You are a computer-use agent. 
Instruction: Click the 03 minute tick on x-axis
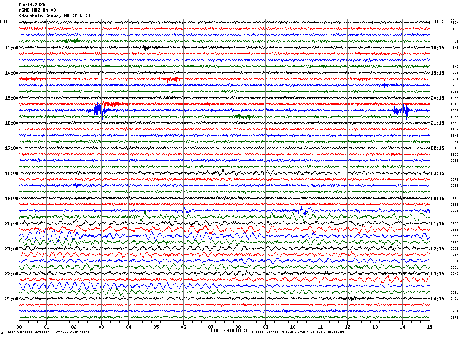[x=101, y=327]
